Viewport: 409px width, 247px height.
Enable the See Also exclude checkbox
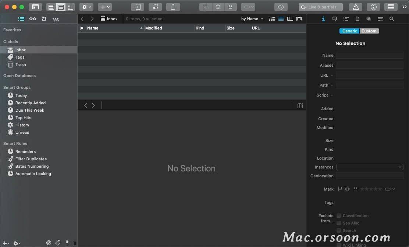tap(339, 223)
